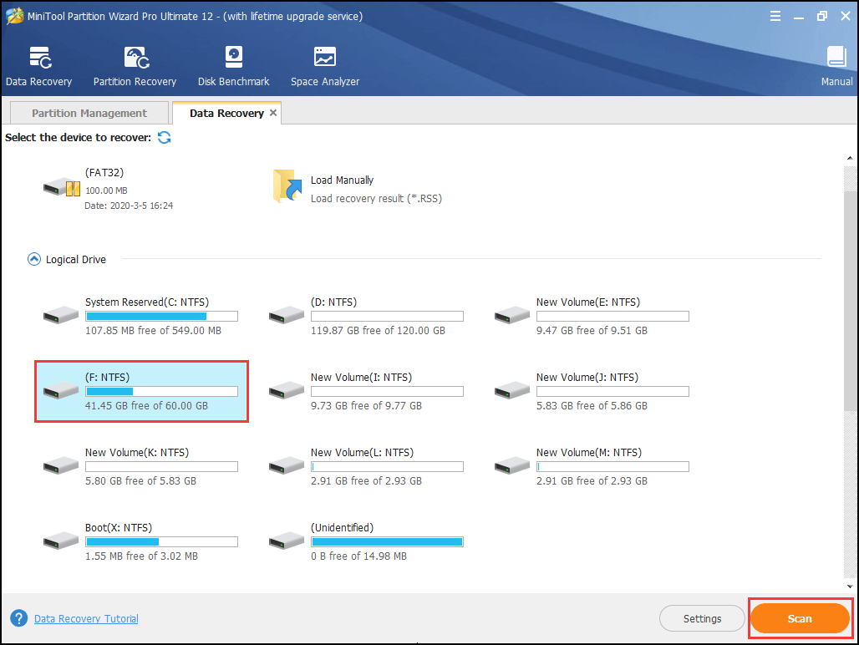Open the Data Recovery Tutorial link
Screen dimensions: 859x645
click(86, 619)
